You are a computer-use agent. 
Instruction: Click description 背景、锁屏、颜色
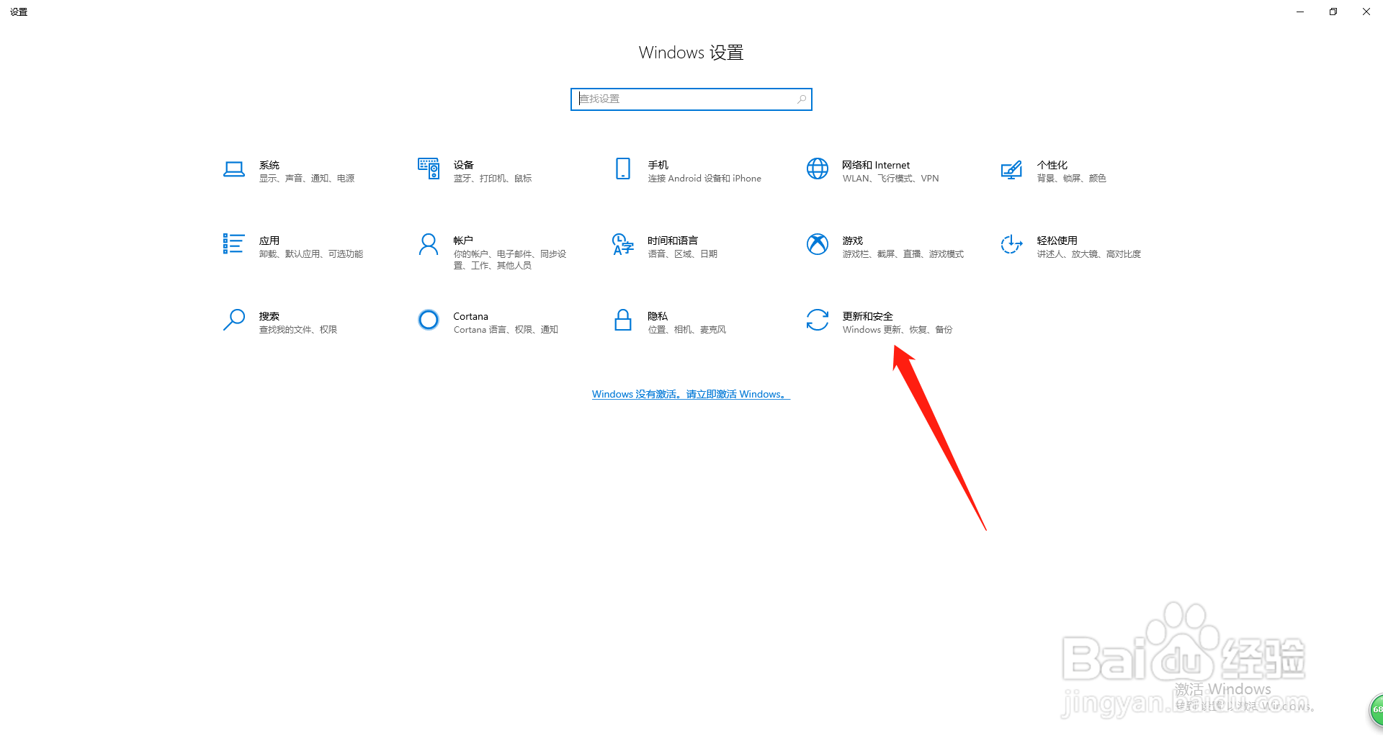[1072, 179]
